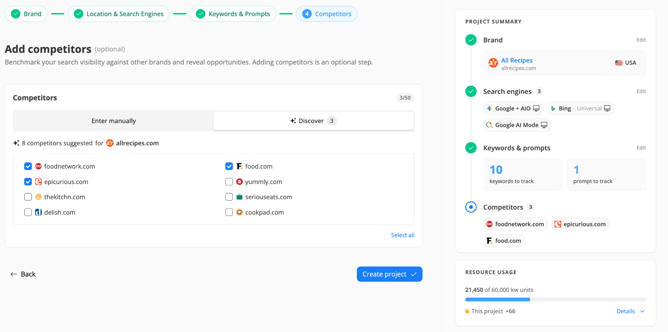Go Back to previous step
Screen dimensions: 668x332
(23, 274)
